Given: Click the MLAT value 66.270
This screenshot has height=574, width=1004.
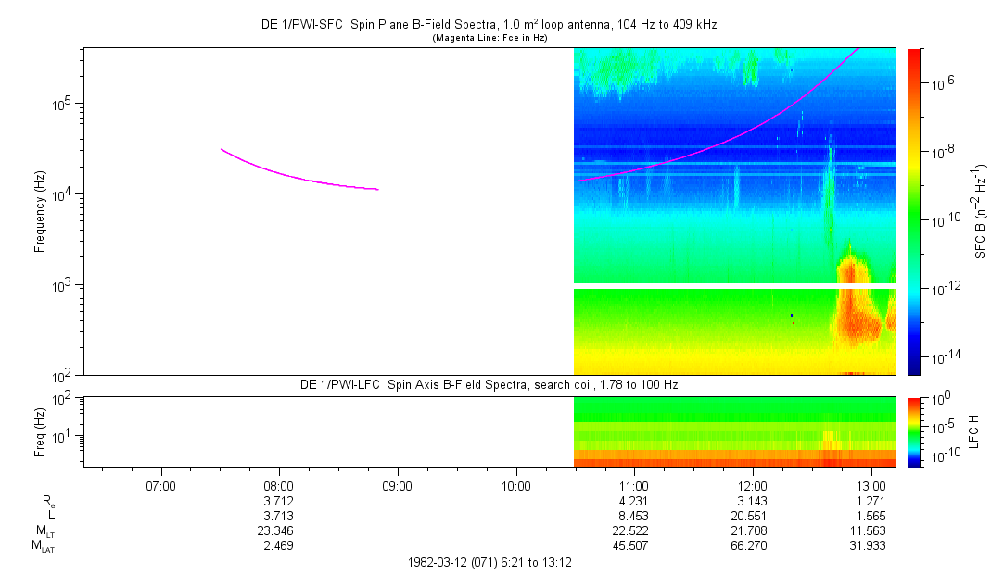Looking at the screenshot, I should (x=748, y=546).
